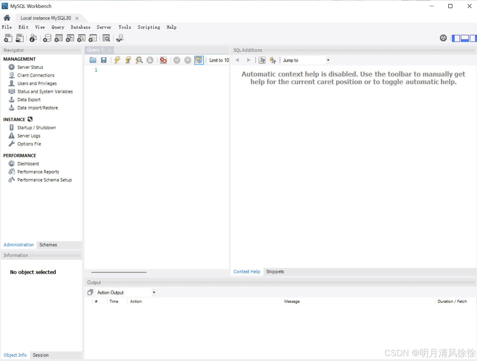Switch to the Schemas tab
The image size is (477, 361).
pos(48,245)
